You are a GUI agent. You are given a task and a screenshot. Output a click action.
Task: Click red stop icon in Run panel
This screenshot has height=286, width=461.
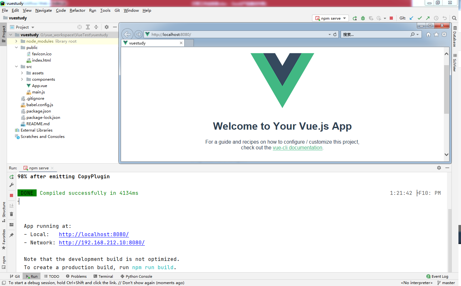point(11,195)
